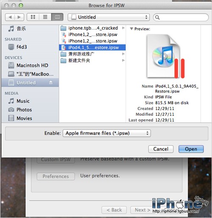Click the Untitled drive icon in sidebar
This screenshot has height=218, width=212.
tap(11, 83)
